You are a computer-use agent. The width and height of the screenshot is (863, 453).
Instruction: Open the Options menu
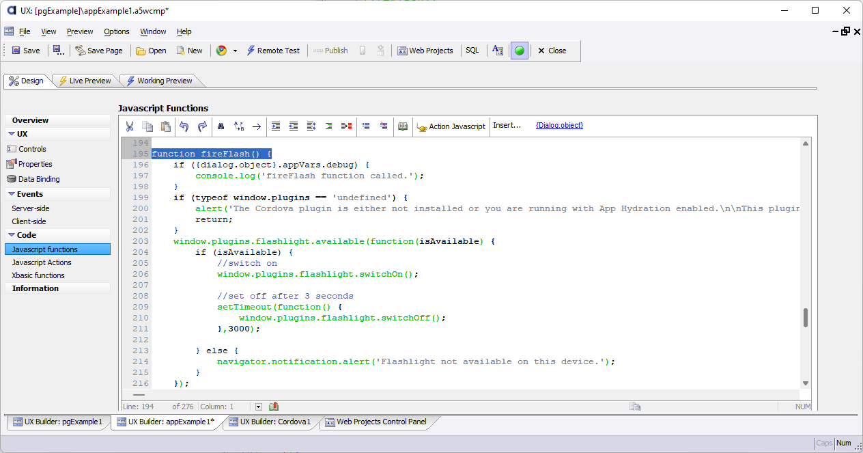point(117,31)
